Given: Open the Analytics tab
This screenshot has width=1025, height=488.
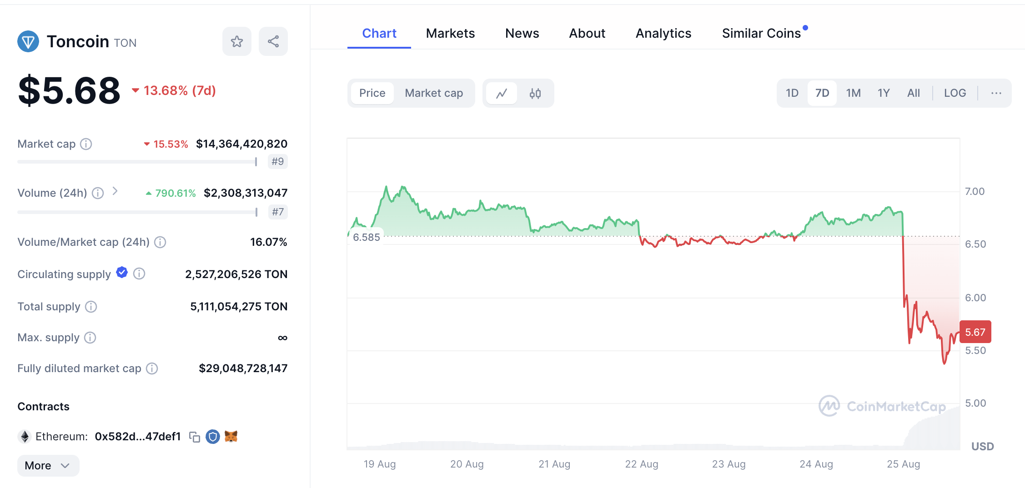Looking at the screenshot, I should pyautogui.click(x=663, y=34).
